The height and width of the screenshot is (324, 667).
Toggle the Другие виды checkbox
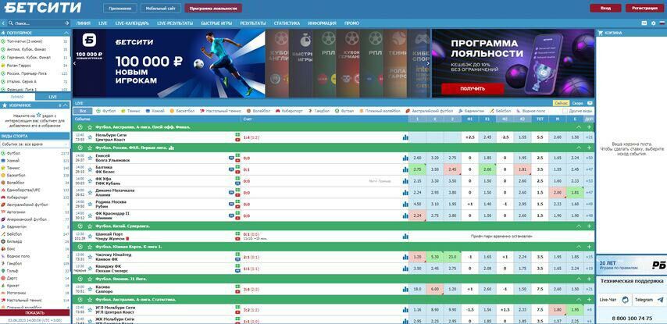click(x=565, y=111)
